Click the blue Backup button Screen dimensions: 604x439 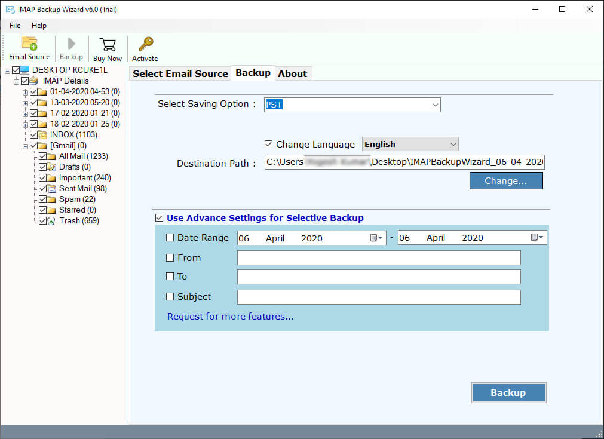[508, 392]
